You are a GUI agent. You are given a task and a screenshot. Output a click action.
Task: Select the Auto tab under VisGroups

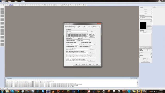coord(145,32)
